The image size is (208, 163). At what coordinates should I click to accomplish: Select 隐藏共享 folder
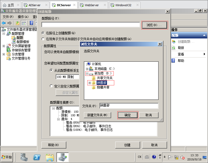[103, 87]
